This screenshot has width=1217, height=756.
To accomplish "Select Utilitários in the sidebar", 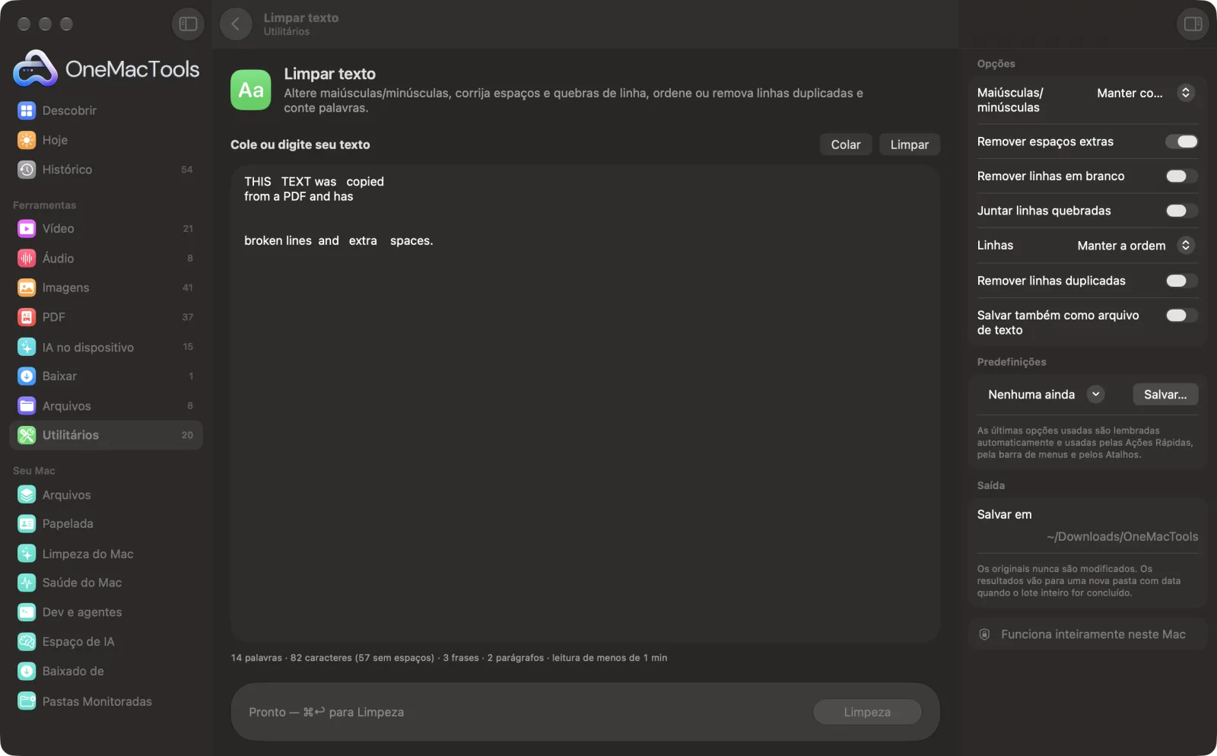I will [106, 435].
